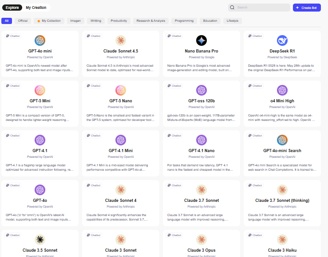Click the Claude Sonnet 4.5 starburst icon
The image size is (328, 257).
121,40
